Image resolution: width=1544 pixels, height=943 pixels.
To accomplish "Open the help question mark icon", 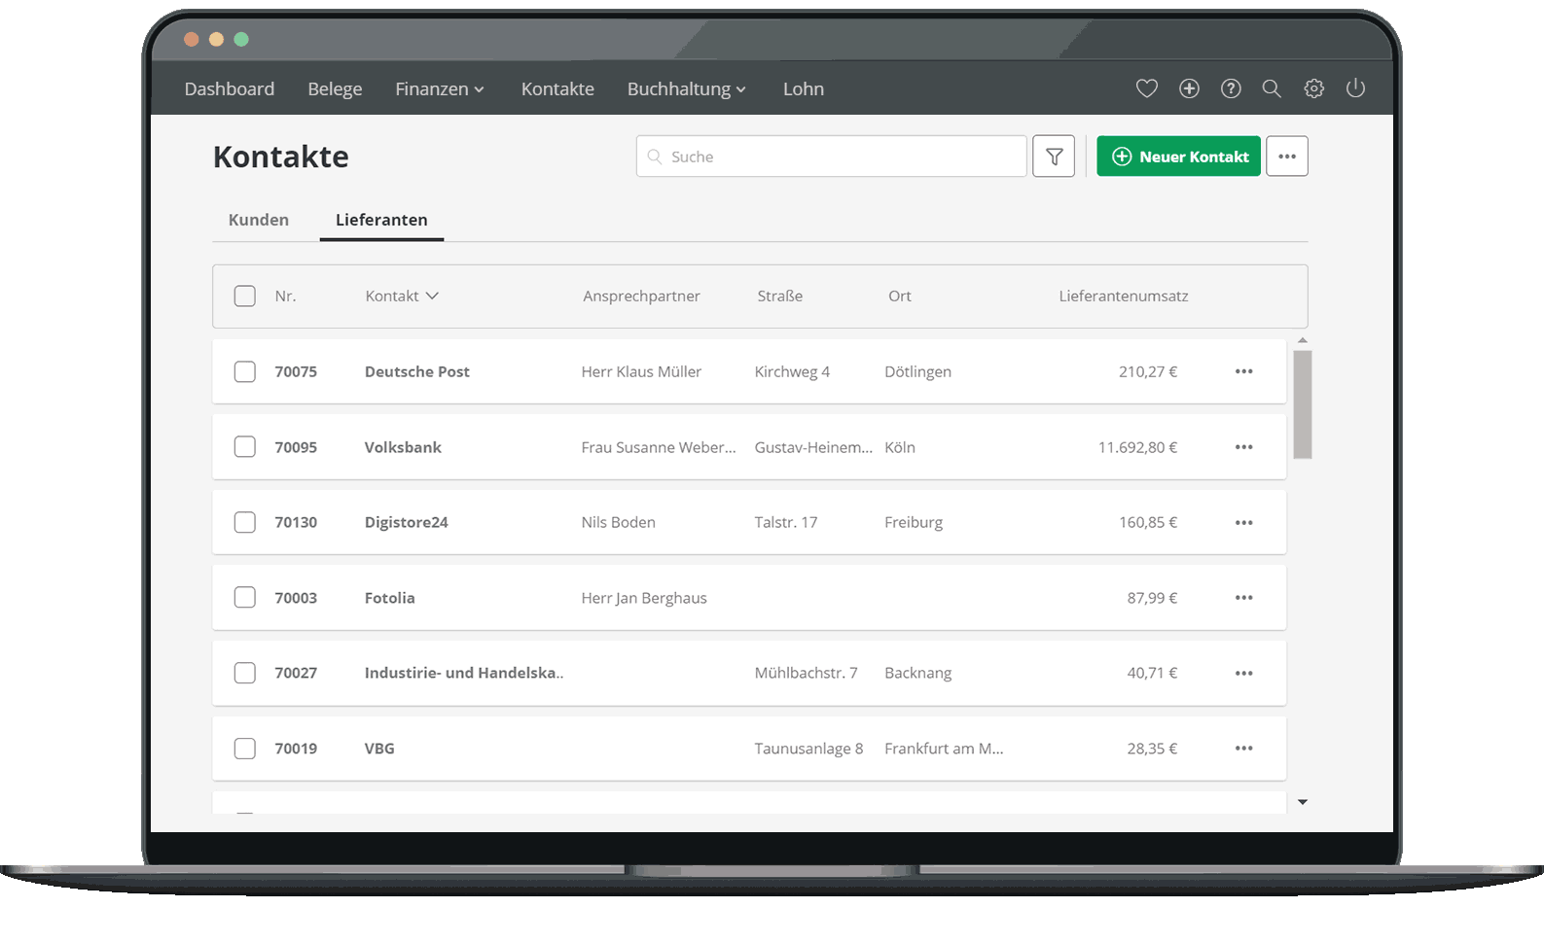I will coord(1231,88).
